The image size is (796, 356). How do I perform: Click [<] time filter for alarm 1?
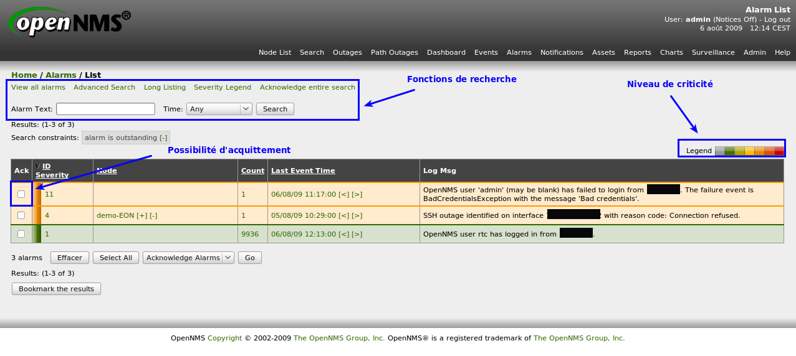[x=343, y=234]
